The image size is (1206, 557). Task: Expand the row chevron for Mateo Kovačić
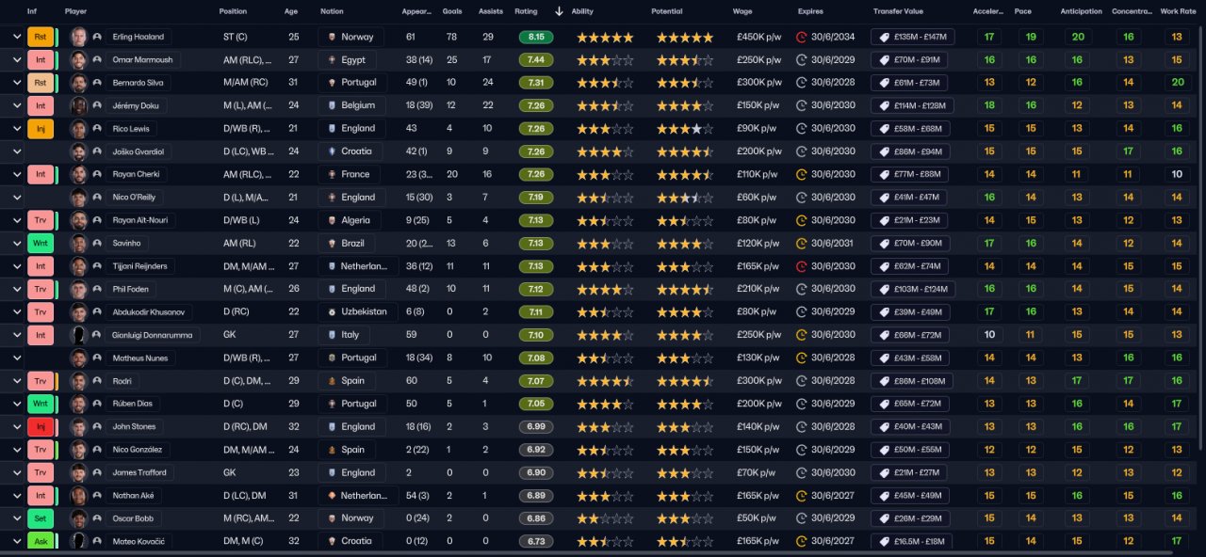click(x=16, y=541)
